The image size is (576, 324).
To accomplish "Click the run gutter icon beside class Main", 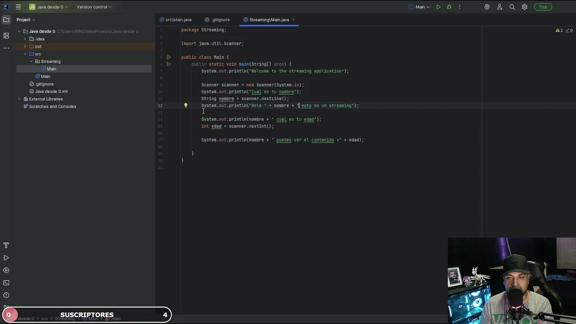I will [169, 57].
